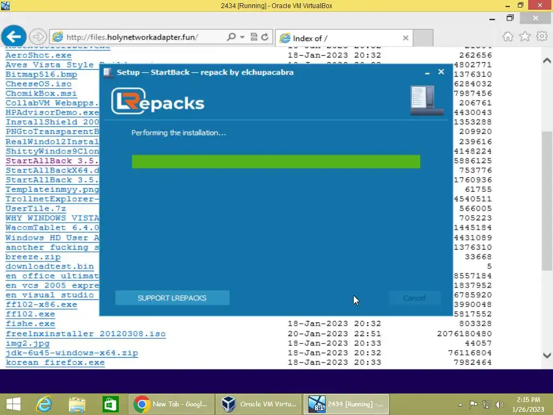Click the IE Home icon
Viewport: 553px width, 415px height.
(x=508, y=36)
